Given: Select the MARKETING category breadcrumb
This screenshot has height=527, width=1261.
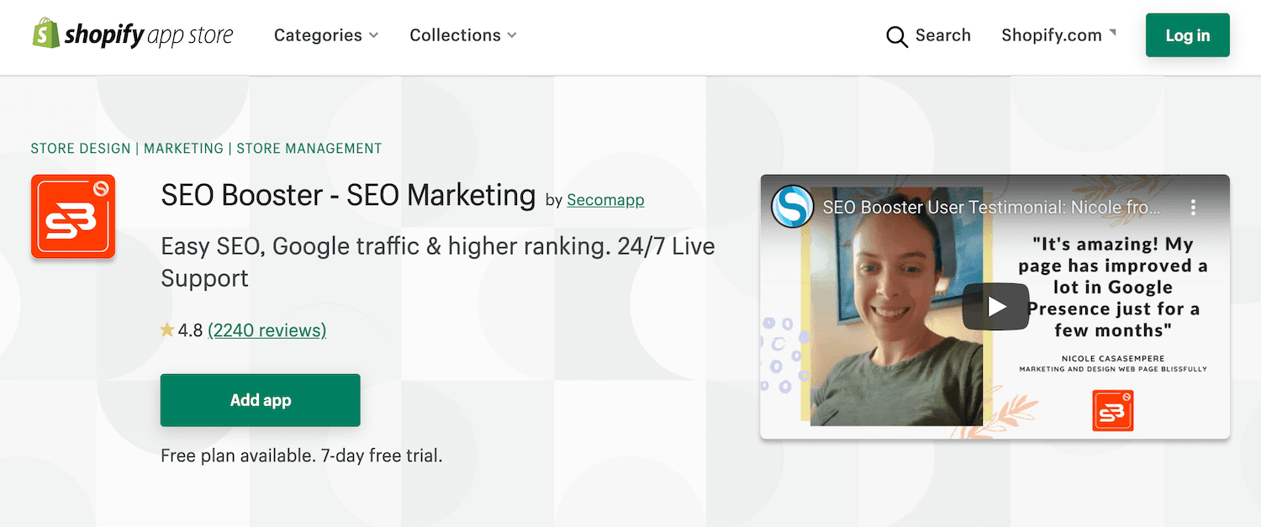Looking at the screenshot, I should pyautogui.click(x=183, y=148).
